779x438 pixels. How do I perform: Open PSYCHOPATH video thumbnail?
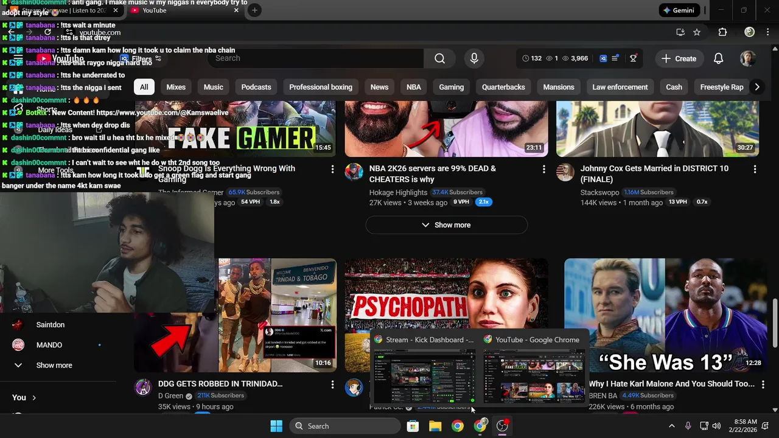[446, 294]
